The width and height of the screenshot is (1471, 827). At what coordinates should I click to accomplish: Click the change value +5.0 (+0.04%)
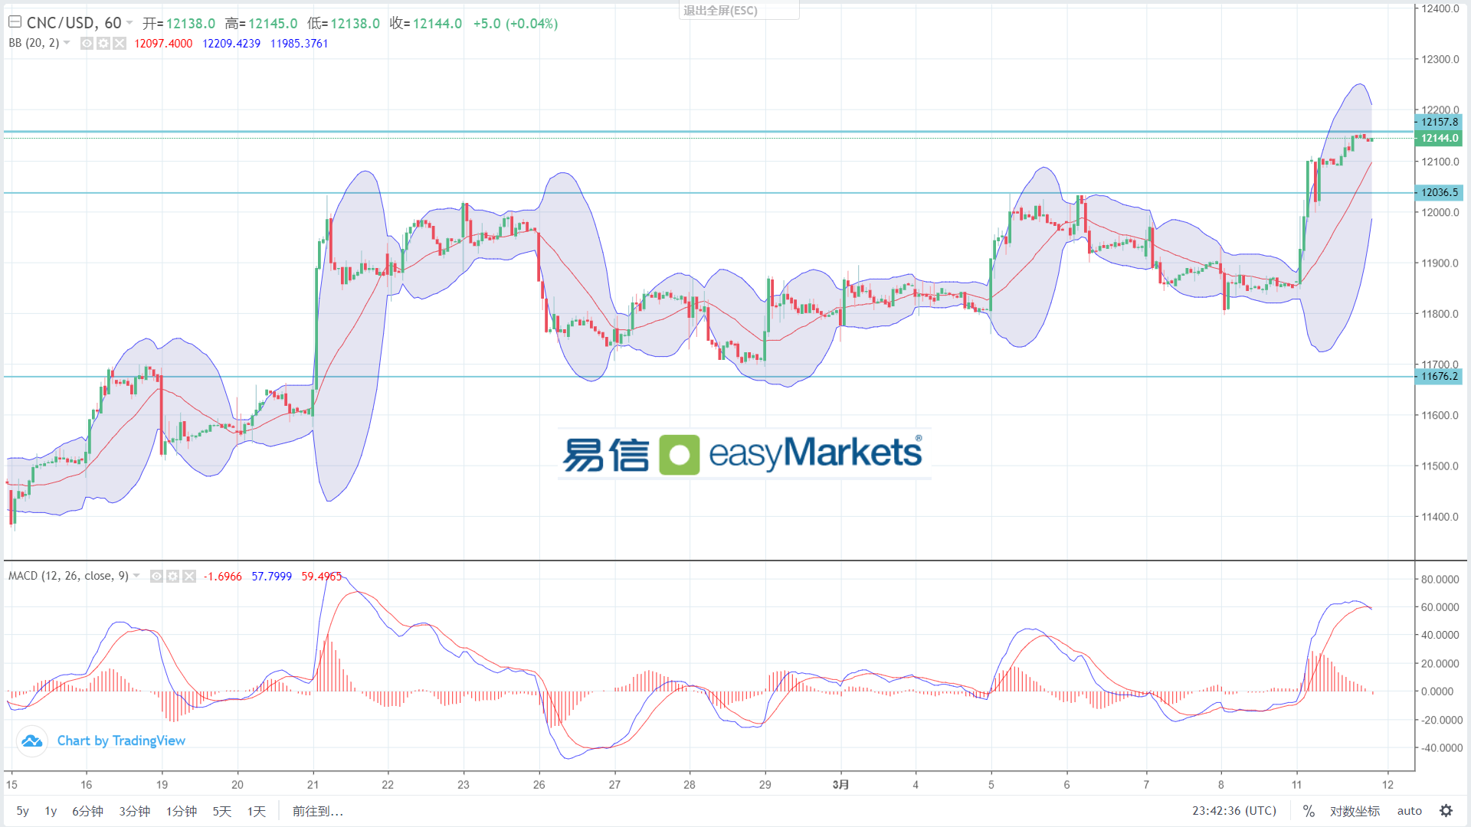pyautogui.click(x=516, y=24)
